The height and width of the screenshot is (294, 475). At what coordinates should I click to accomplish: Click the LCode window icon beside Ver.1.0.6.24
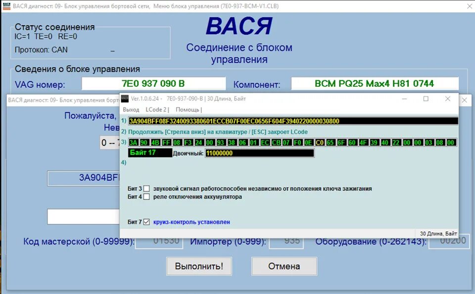coord(125,99)
